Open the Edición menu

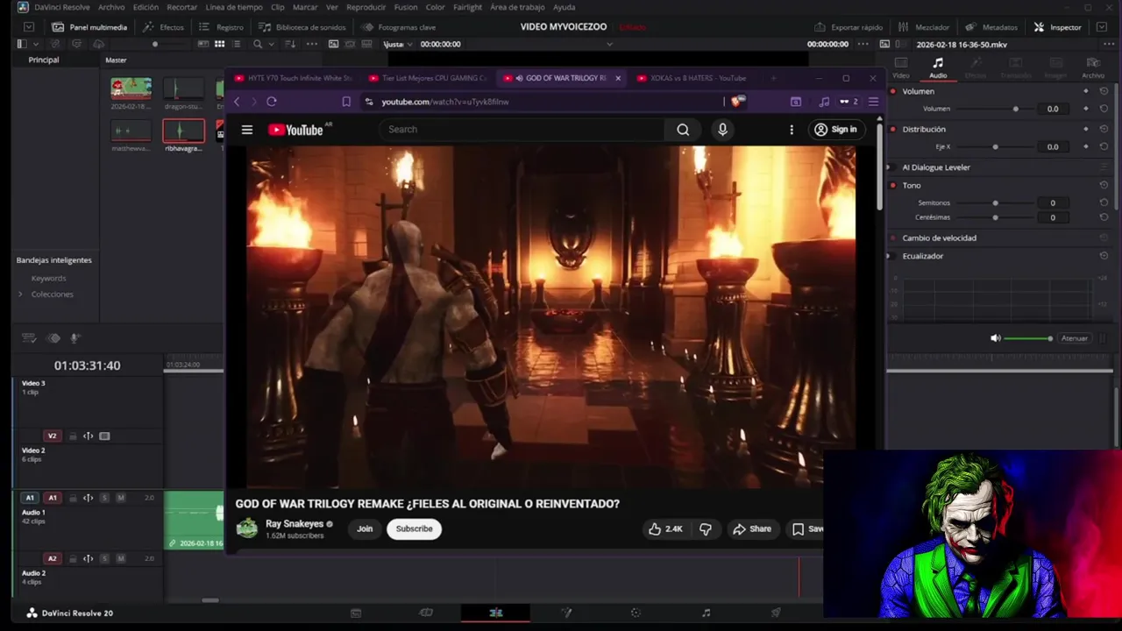coord(146,7)
